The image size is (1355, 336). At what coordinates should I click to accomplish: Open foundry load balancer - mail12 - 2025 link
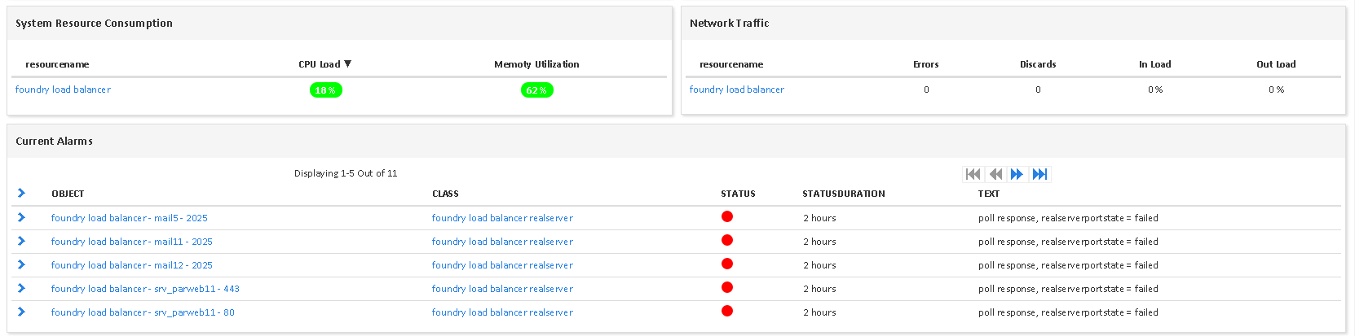(131, 265)
